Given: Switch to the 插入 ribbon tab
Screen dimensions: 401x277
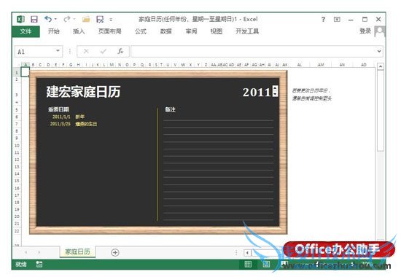Looking at the screenshot, I should click(x=79, y=31).
